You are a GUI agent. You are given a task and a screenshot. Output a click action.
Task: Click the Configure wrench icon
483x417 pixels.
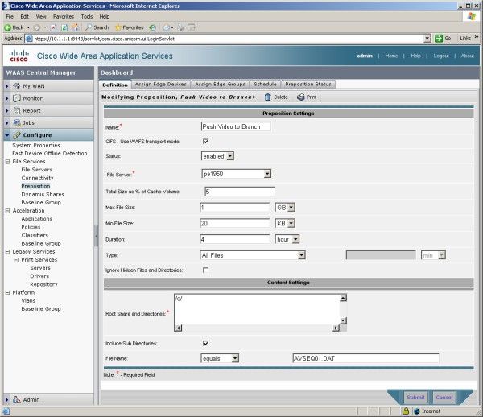point(17,135)
